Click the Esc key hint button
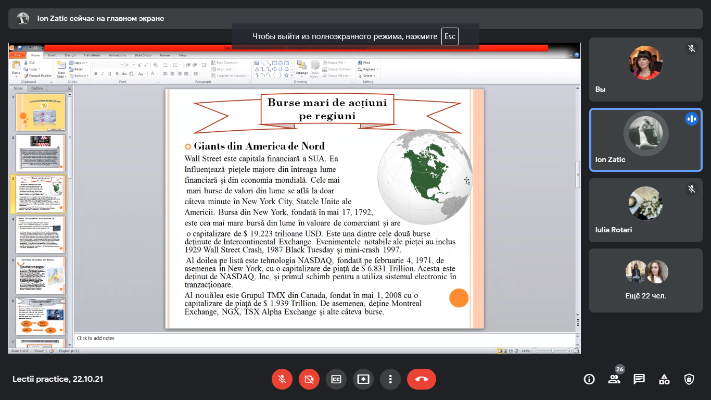Screen dimensions: 711x400 450,36
